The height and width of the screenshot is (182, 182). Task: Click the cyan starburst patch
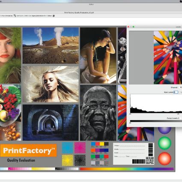pyautogui.click(x=67, y=148)
